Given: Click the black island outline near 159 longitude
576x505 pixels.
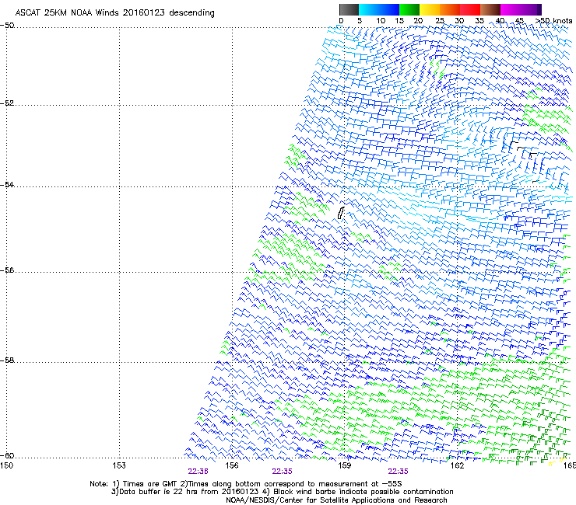Looking at the screenshot, I should click(341, 213).
